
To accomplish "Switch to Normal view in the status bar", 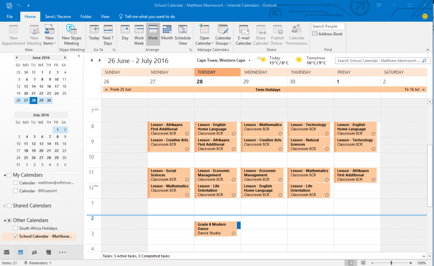I will point(351,263).
